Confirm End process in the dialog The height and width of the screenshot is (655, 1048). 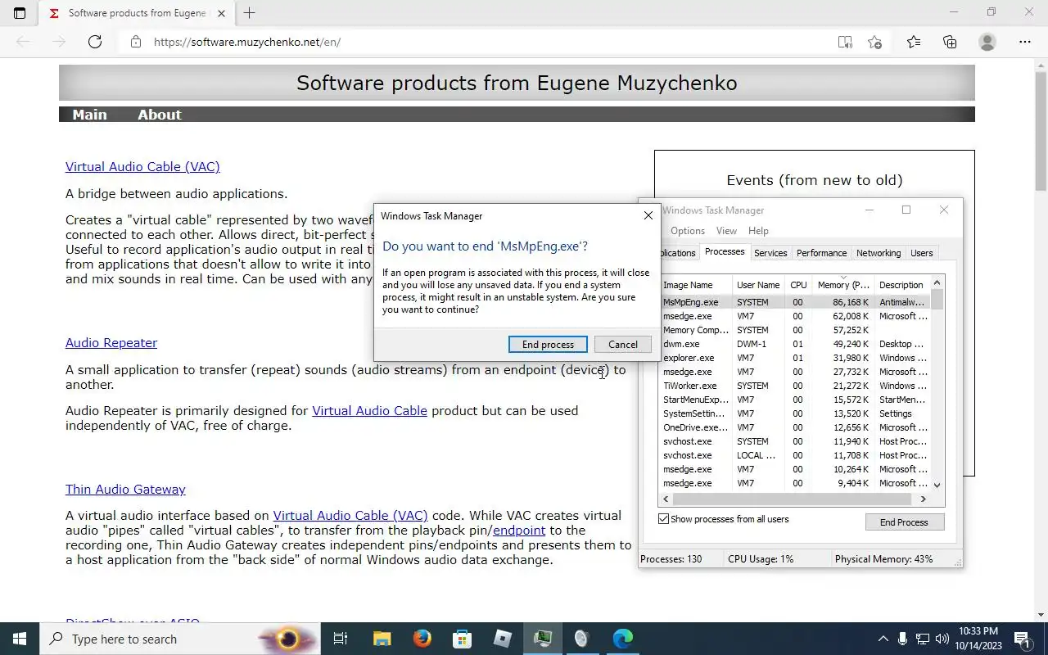(x=548, y=345)
